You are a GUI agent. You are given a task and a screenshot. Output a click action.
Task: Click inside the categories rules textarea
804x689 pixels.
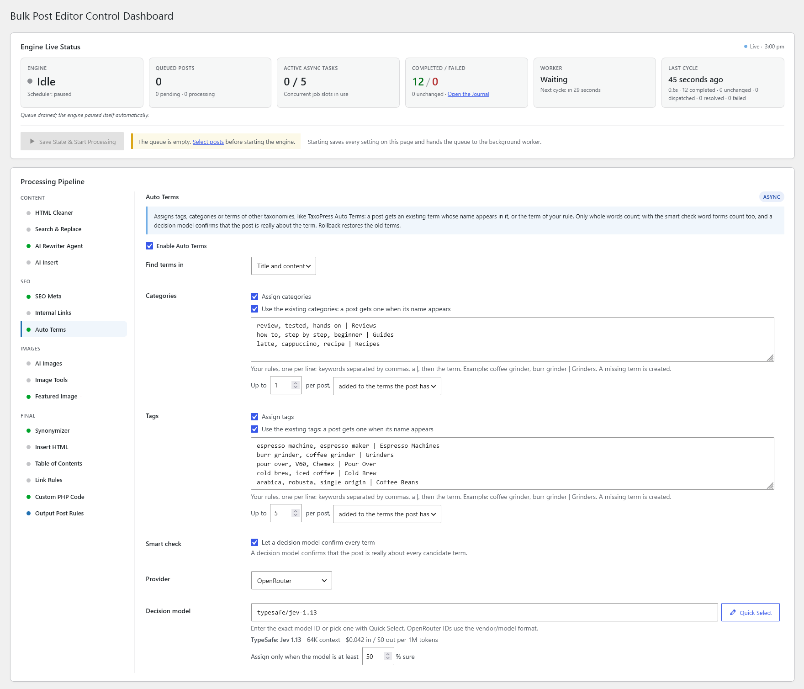(512, 339)
